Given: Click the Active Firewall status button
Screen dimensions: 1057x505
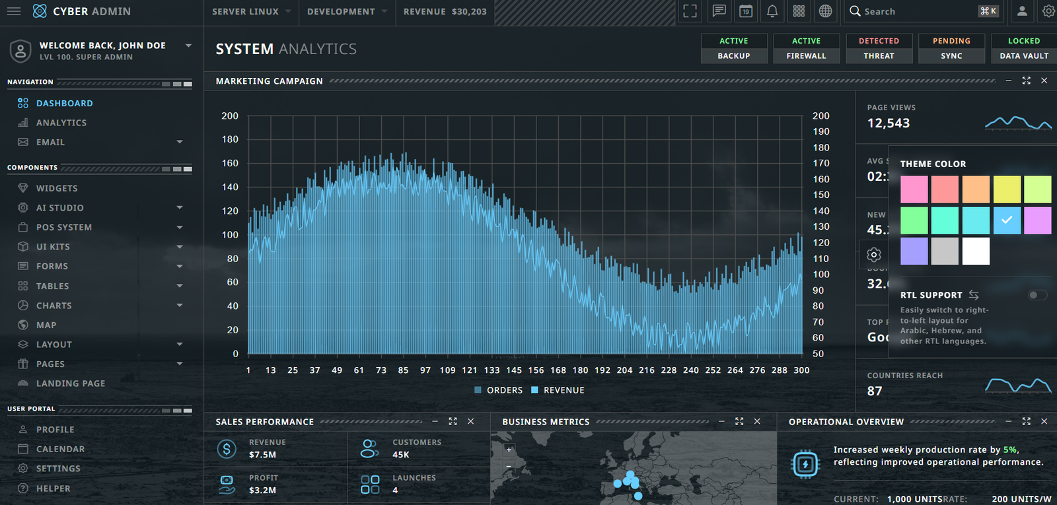Looking at the screenshot, I should point(806,48).
